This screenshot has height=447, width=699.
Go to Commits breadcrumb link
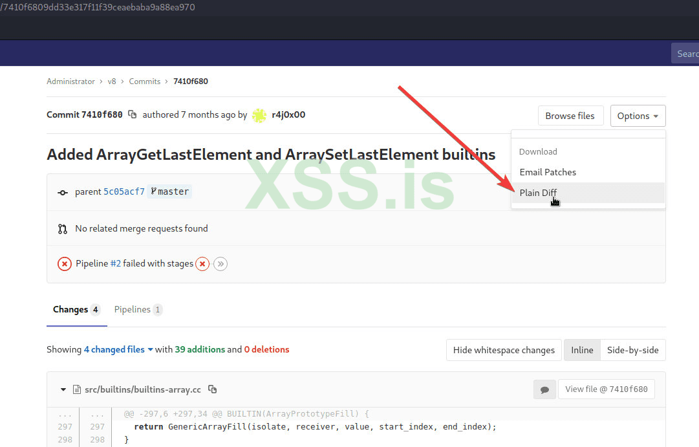click(x=144, y=82)
